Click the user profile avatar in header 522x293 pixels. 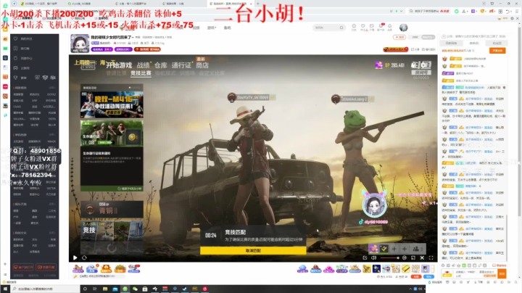404,28
